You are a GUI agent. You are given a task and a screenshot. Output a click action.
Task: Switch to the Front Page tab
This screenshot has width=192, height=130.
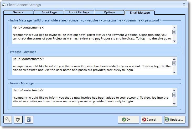(49, 12)
